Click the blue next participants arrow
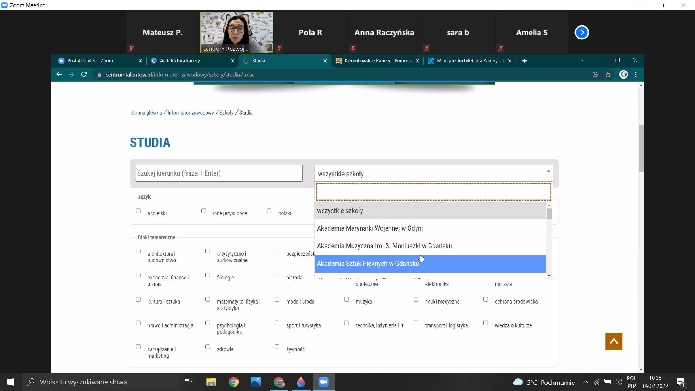The image size is (695, 391). click(582, 33)
